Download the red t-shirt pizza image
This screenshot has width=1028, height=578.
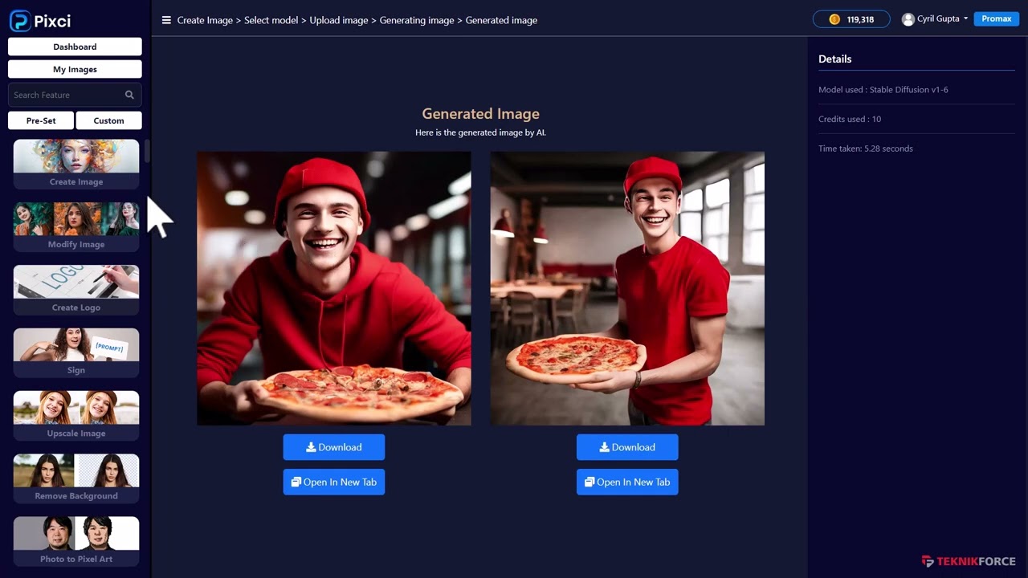[x=627, y=447]
